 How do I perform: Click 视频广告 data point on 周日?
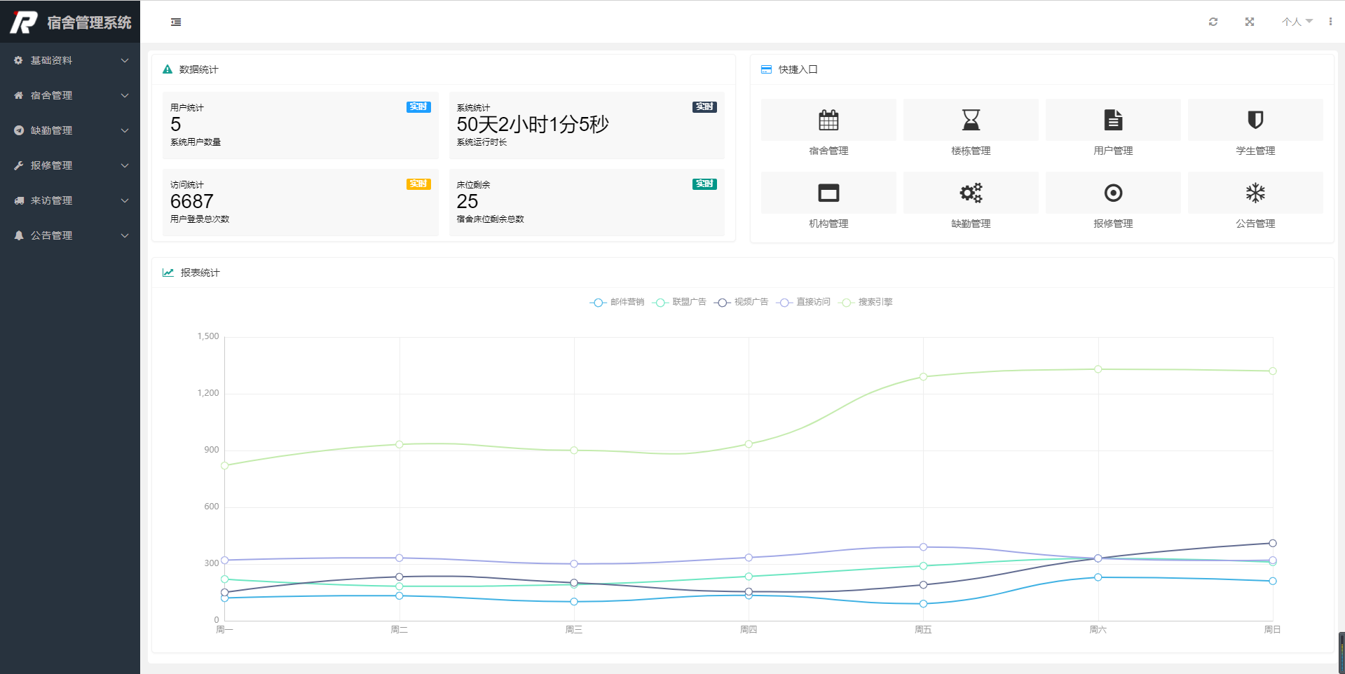pos(1273,543)
